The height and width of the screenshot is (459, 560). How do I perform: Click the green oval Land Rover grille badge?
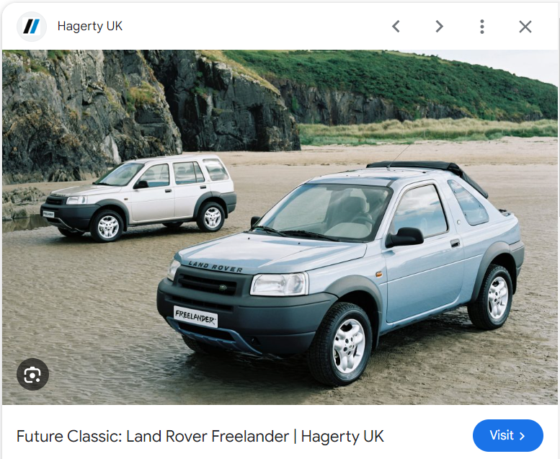click(223, 288)
